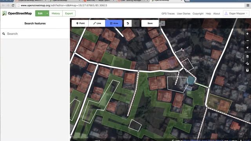Click the search magnifier icon
Screen dimensions: 251x141
pos(4,34)
